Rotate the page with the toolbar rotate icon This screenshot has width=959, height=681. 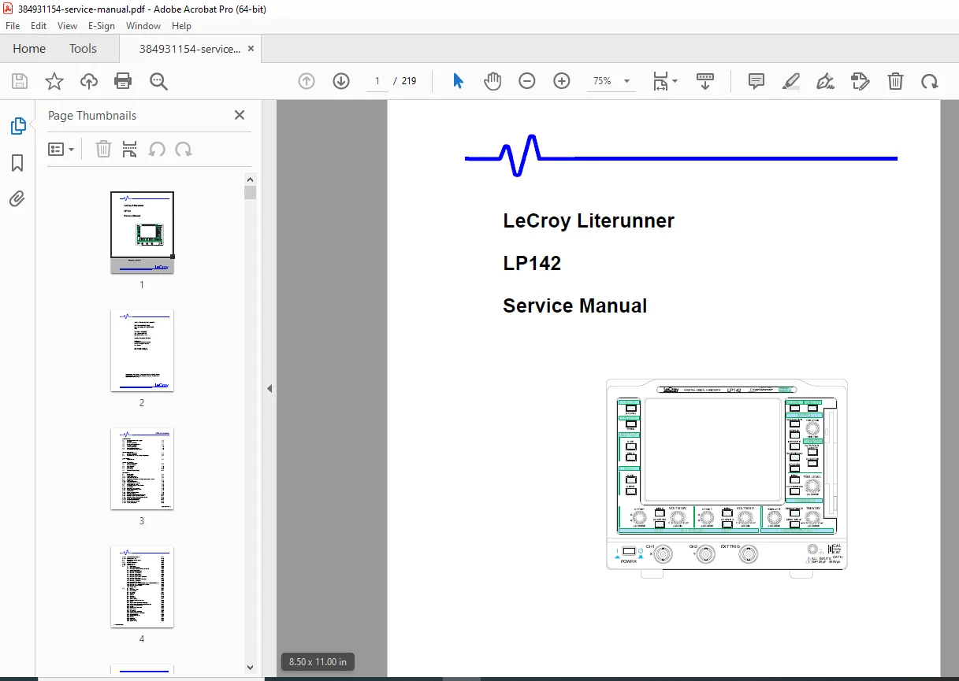pyautogui.click(x=930, y=81)
